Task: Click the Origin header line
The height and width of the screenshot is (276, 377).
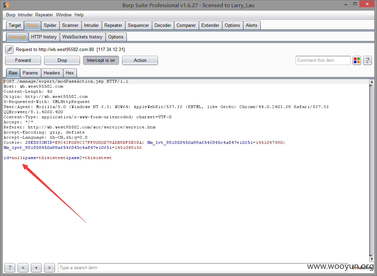Action: click(x=46, y=97)
